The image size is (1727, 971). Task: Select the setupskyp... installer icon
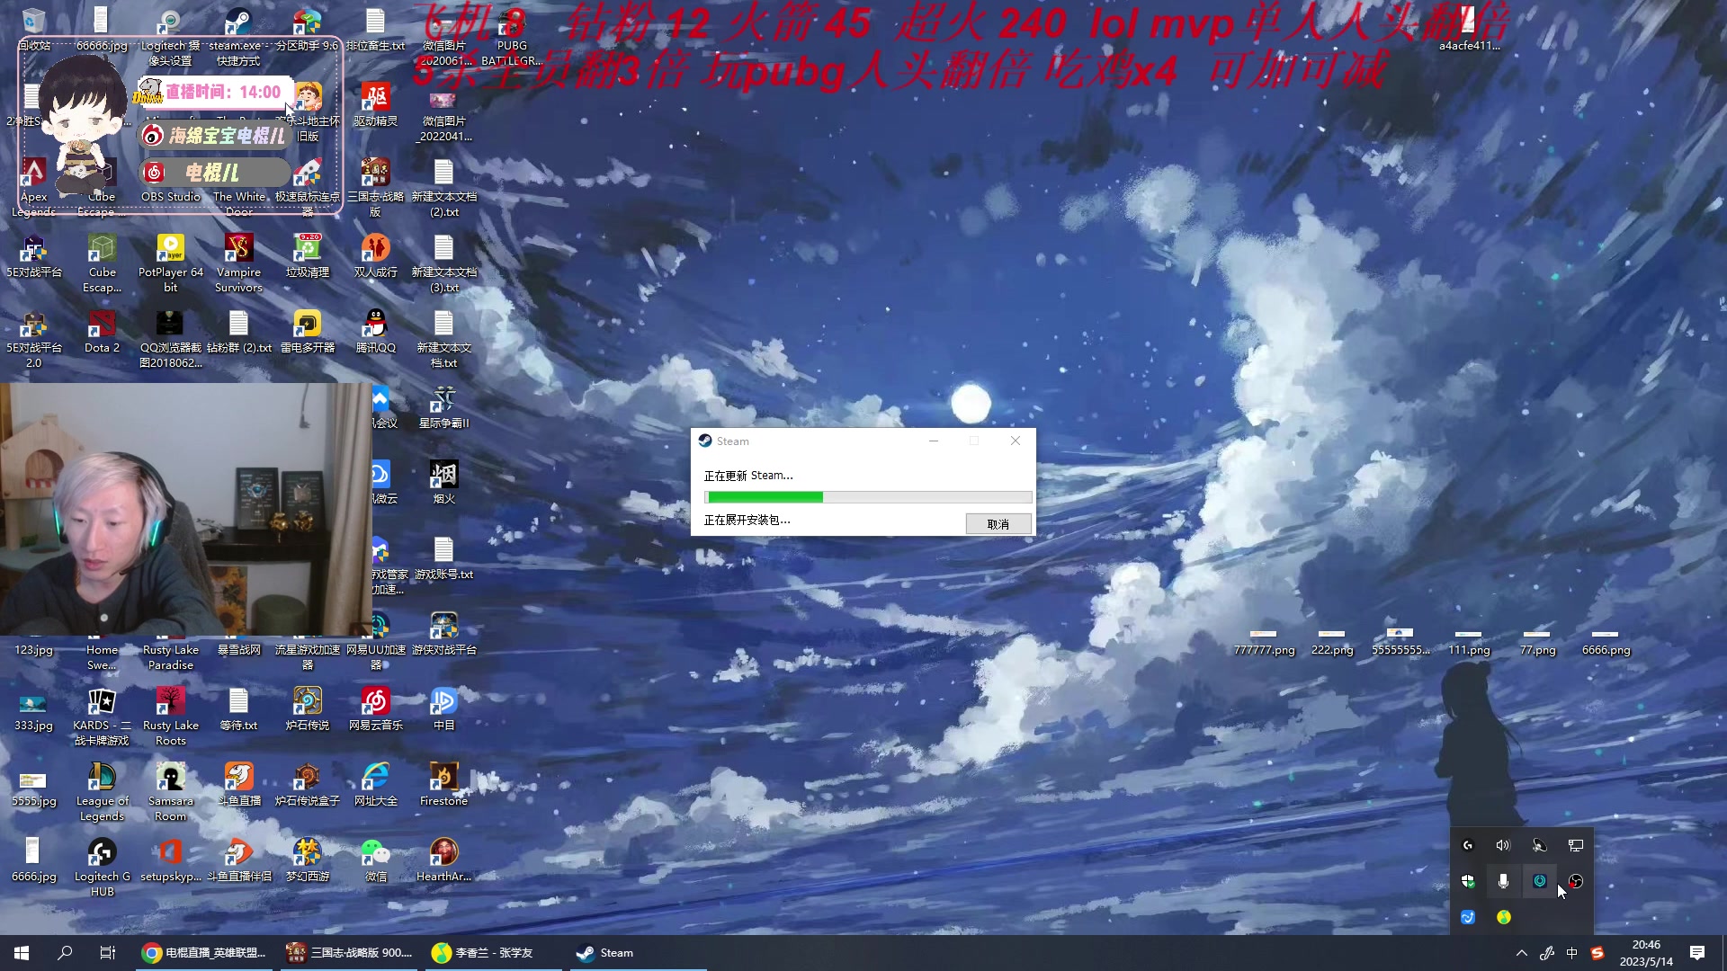pyautogui.click(x=171, y=860)
